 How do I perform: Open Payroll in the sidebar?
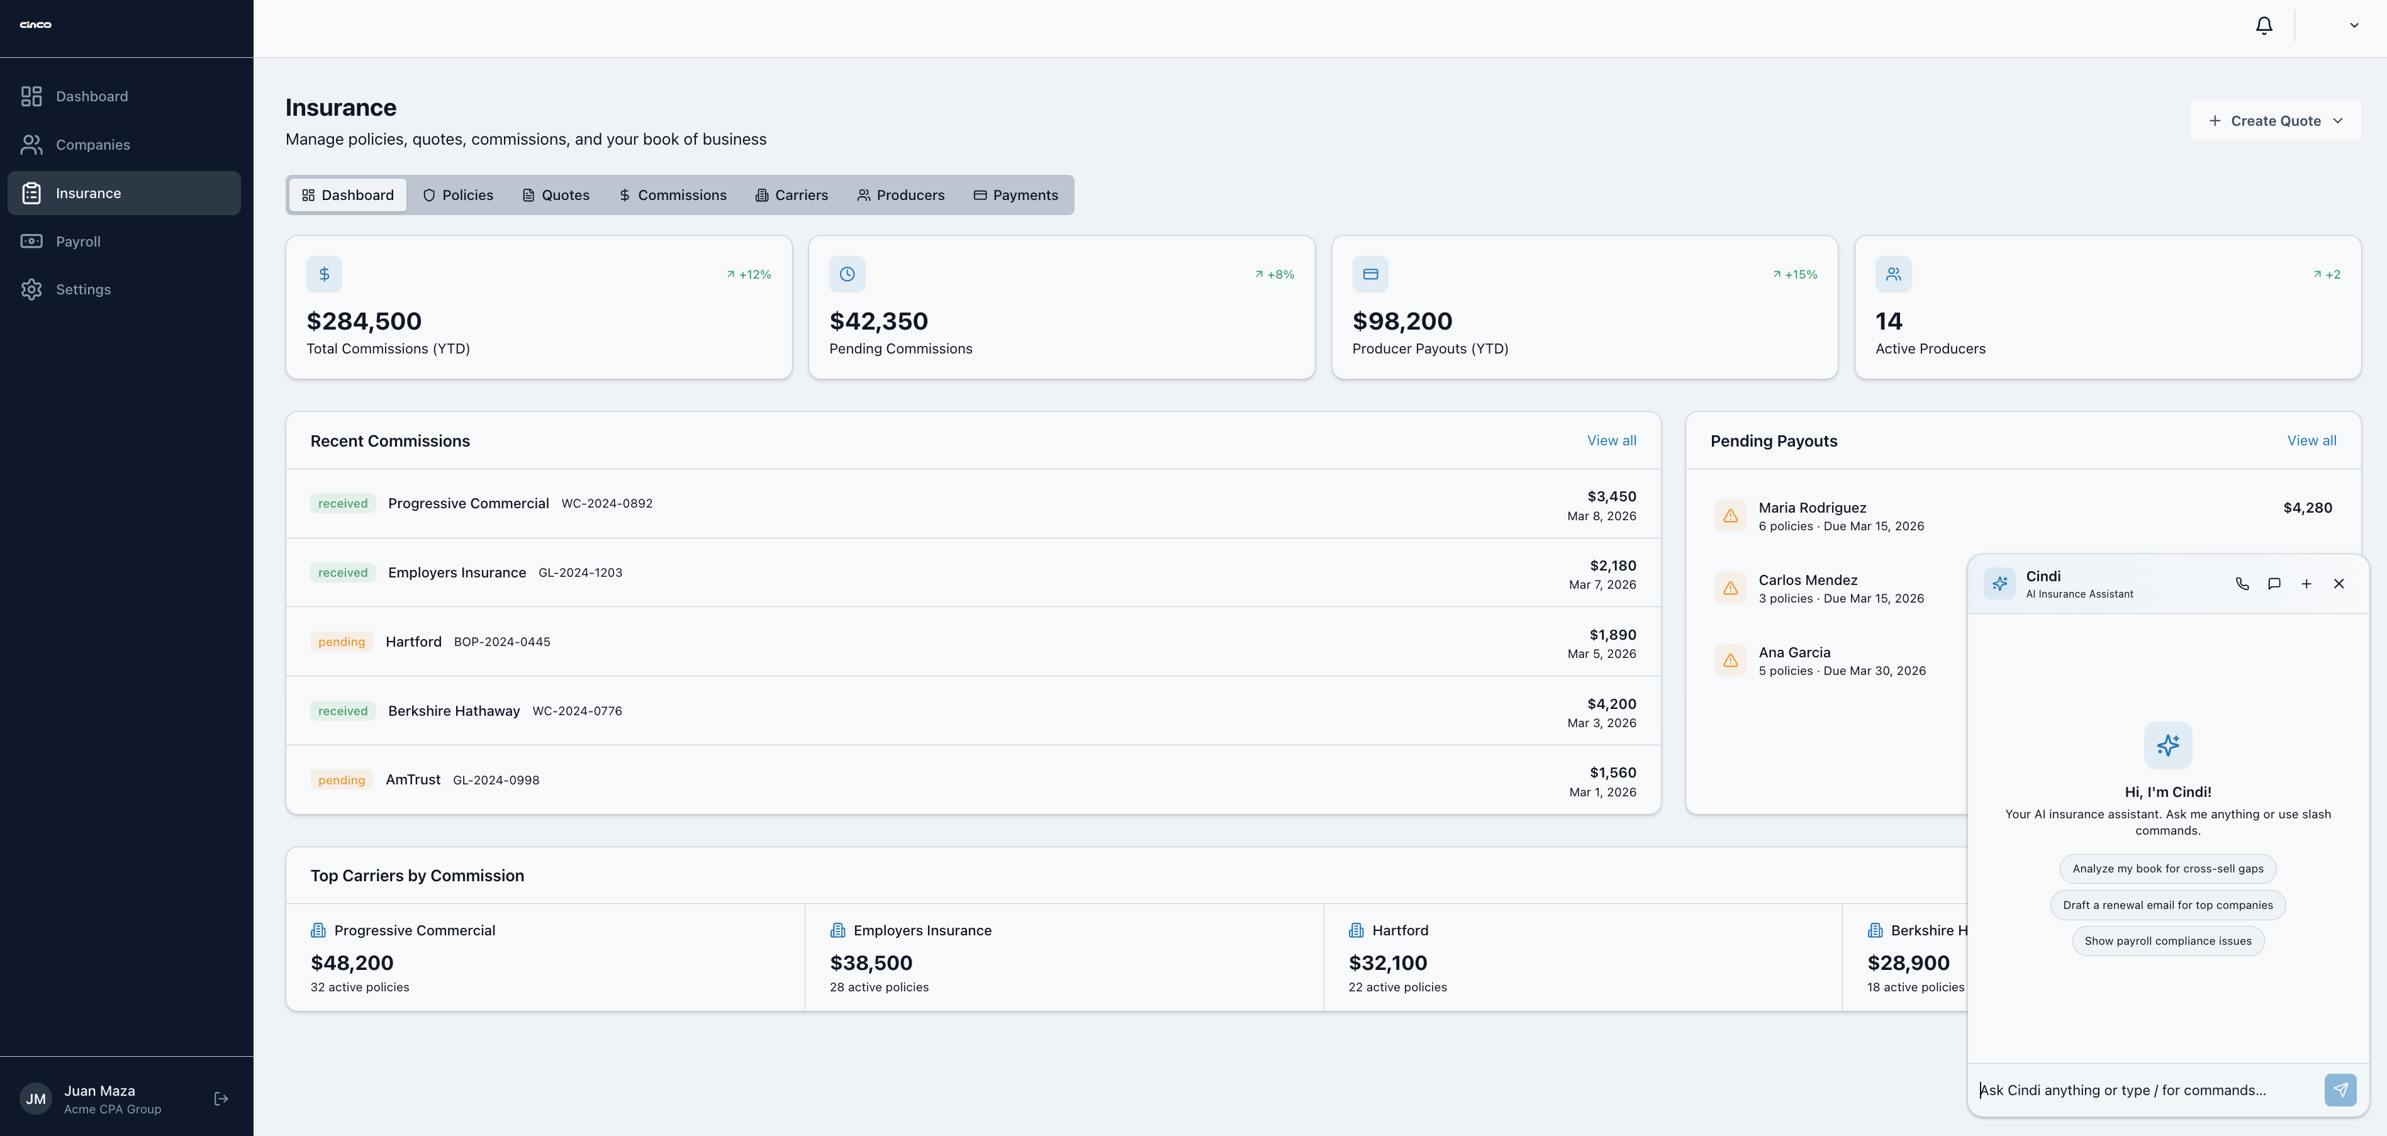tap(124, 241)
